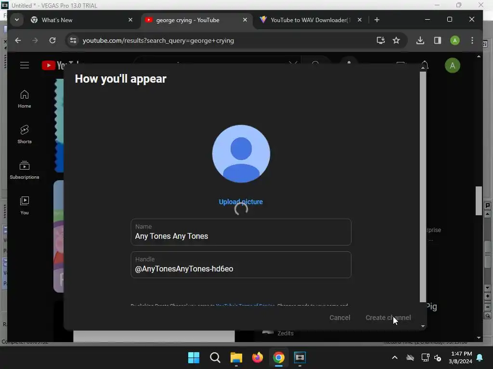Open the green A account avatar on YouTube
The width and height of the screenshot is (493, 369).
point(453,65)
